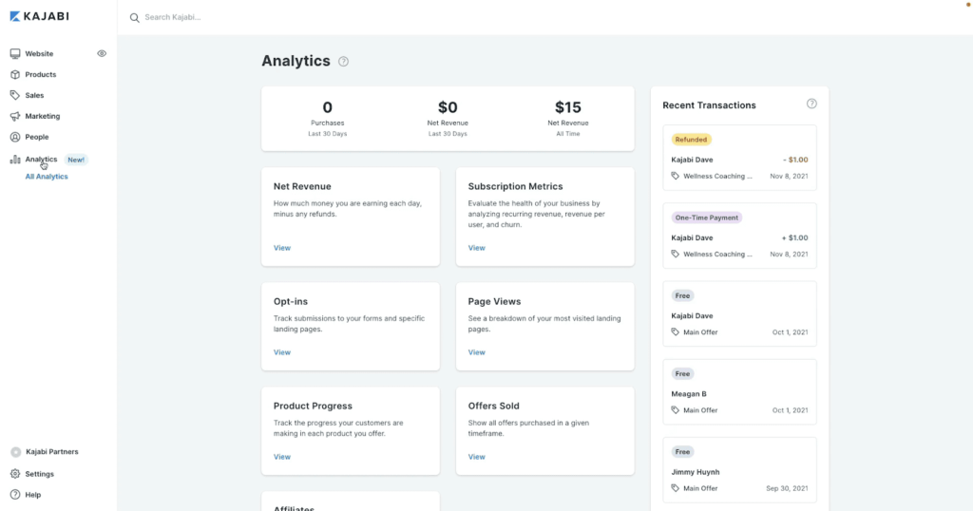The width and height of the screenshot is (973, 511).
Task: Click the Analytics bar chart icon
Action: [15, 160]
